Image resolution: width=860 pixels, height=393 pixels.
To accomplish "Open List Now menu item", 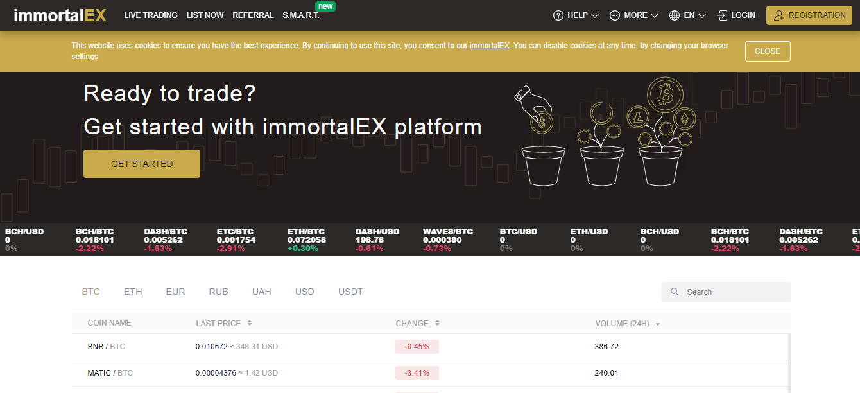I will (x=205, y=15).
